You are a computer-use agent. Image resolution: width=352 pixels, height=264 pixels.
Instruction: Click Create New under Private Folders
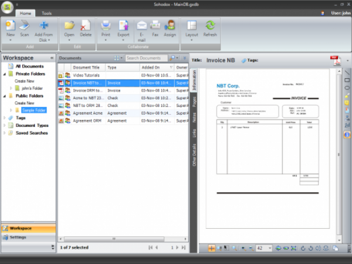(x=24, y=81)
